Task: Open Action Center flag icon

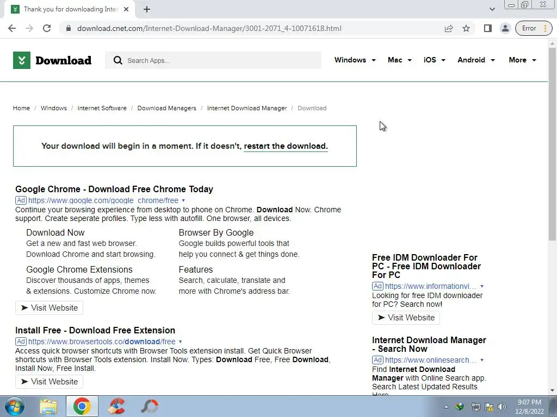Action: click(x=489, y=407)
